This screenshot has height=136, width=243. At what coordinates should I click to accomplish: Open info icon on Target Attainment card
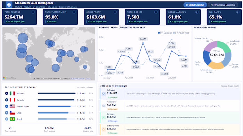click(x=74, y=12)
